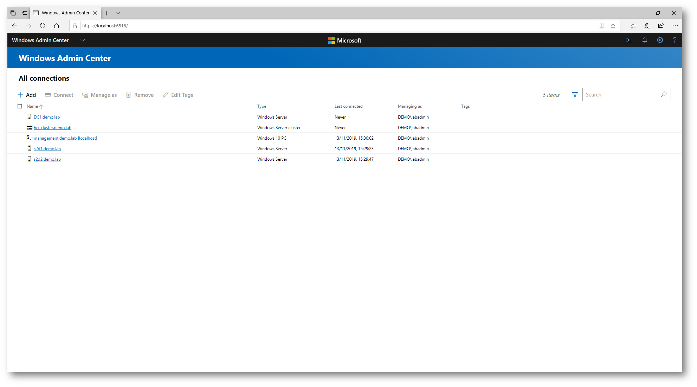Click the tabs you've set aside icon

(x=13, y=13)
